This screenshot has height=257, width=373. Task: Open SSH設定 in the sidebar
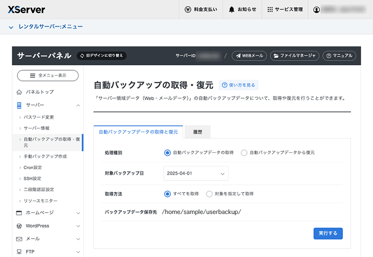pyautogui.click(x=32, y=179)
